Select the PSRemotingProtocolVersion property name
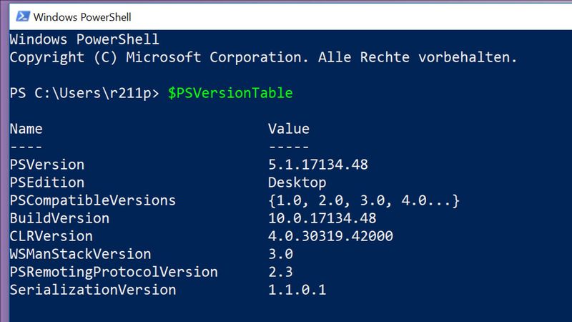This screenshot has height=322, width=572. (x=113, y=272)
